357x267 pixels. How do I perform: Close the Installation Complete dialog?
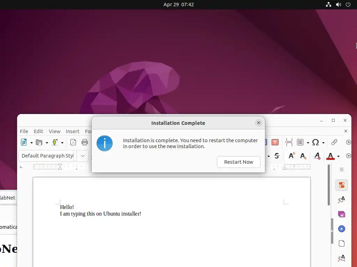pos(258,123)
